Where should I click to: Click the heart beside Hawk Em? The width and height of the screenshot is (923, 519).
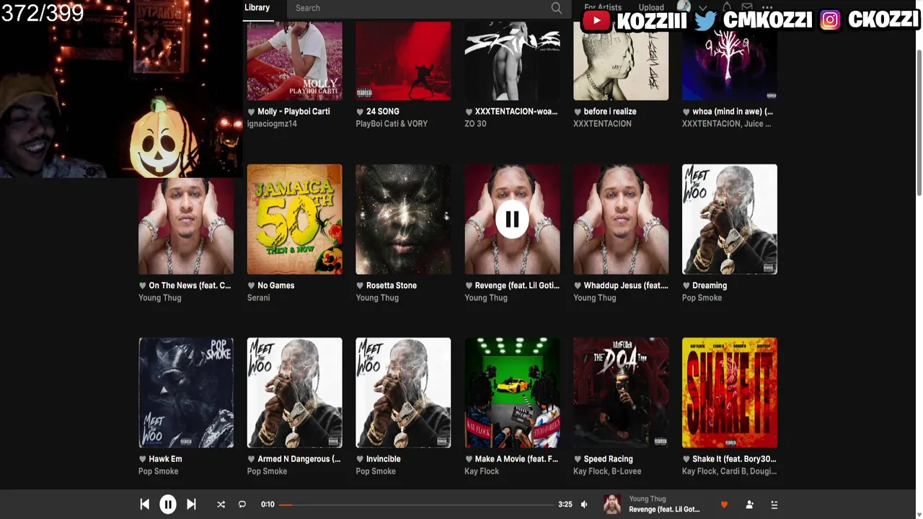(143, 459)
